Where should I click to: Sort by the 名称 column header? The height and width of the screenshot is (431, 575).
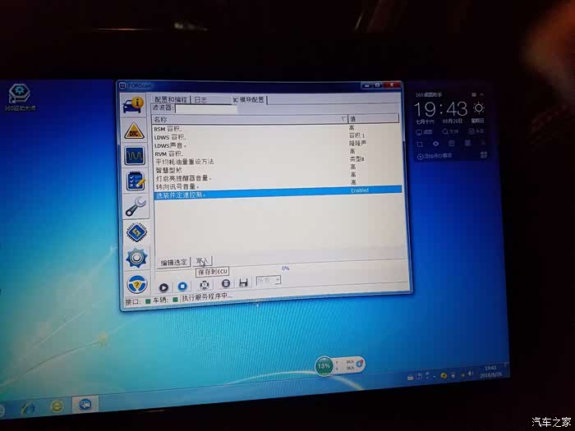(x=250, y=120)
